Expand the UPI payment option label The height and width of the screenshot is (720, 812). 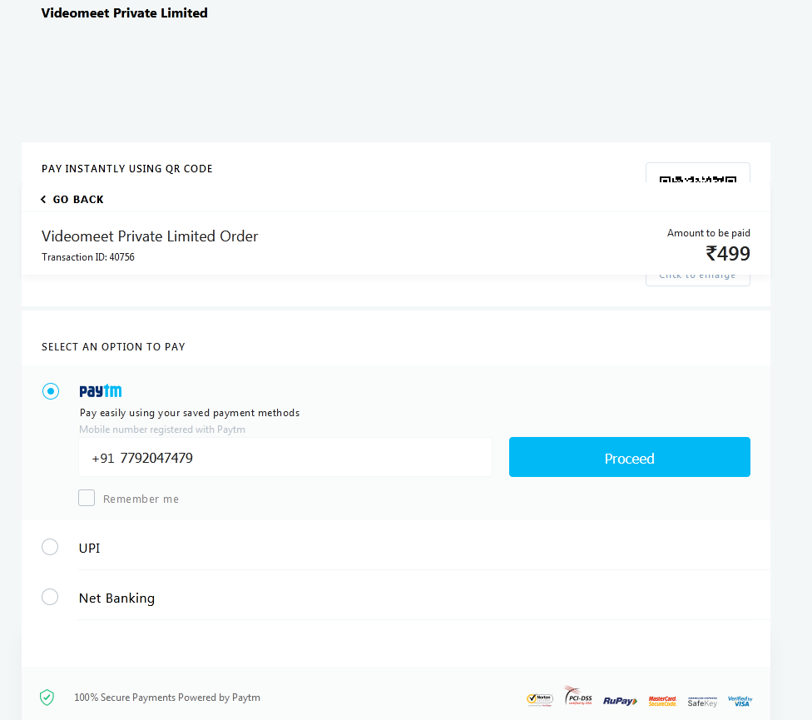click(x=90, y=549)
